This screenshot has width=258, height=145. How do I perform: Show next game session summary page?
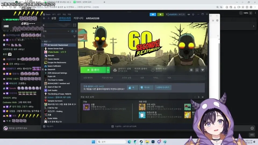pyautogui.click(x=199, y=97)
